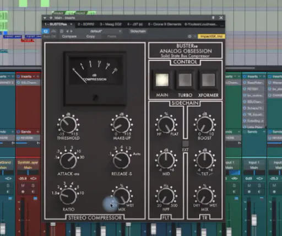Screen dimensions: 282x236
Task: Mute the SynthLayer channel
Action: click(23, 185)
